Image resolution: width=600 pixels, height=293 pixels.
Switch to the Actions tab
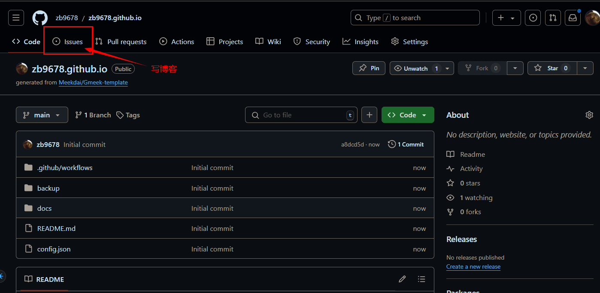(x=177, y=42)
